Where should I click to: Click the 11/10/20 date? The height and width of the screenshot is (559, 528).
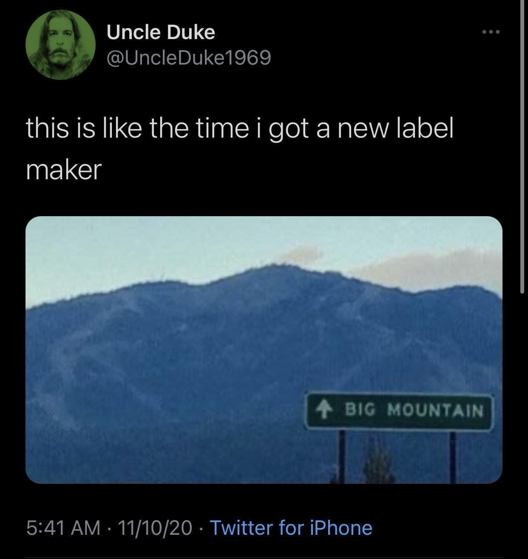156,528
